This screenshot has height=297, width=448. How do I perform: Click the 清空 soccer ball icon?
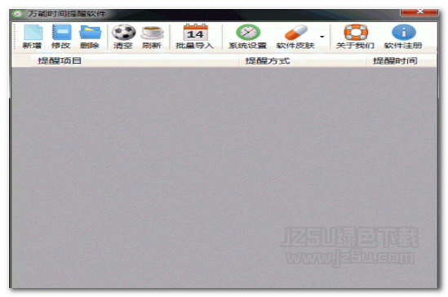[123, 32]
